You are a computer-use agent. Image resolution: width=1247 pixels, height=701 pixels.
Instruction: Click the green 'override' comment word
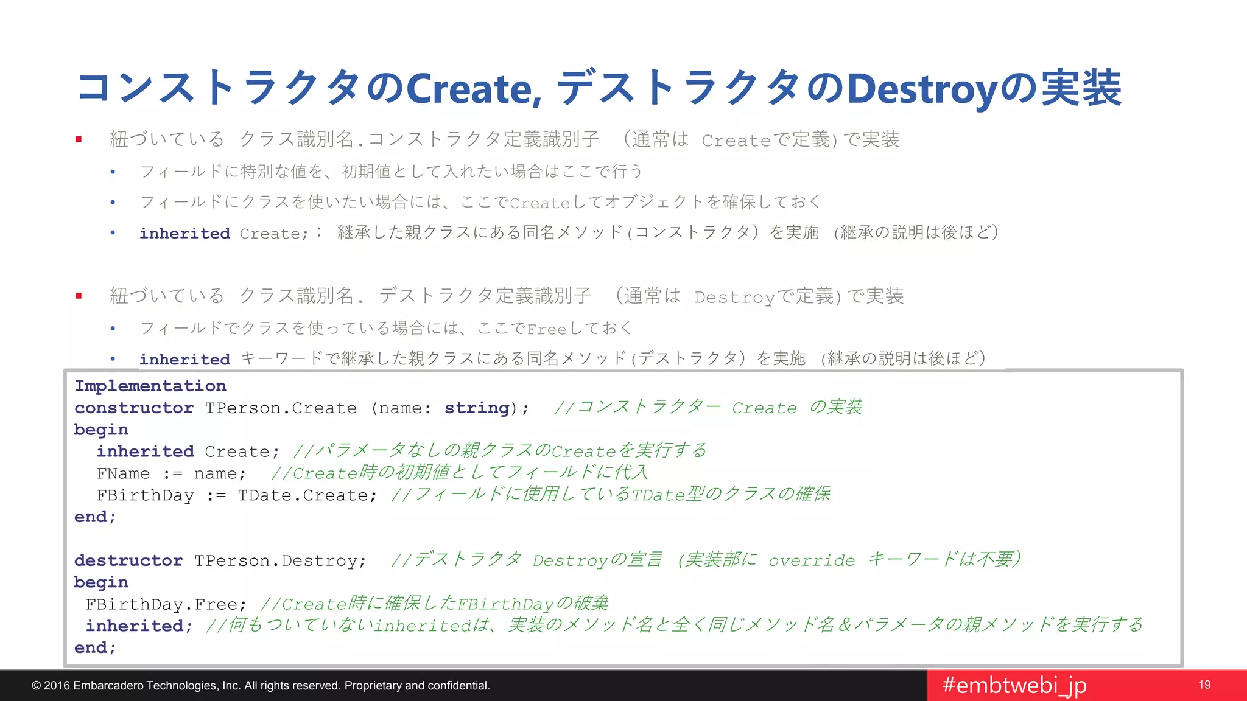tap(811, 560)
